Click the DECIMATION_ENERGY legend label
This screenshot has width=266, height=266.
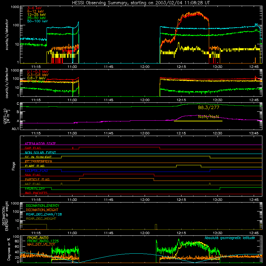coord(43,205)
